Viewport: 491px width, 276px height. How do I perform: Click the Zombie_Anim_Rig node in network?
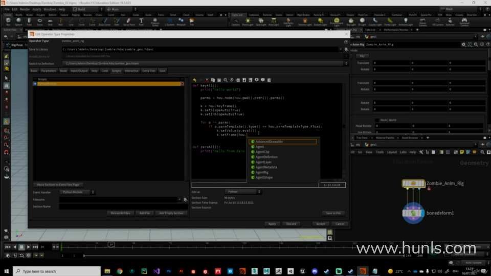[x=413, y=183]
